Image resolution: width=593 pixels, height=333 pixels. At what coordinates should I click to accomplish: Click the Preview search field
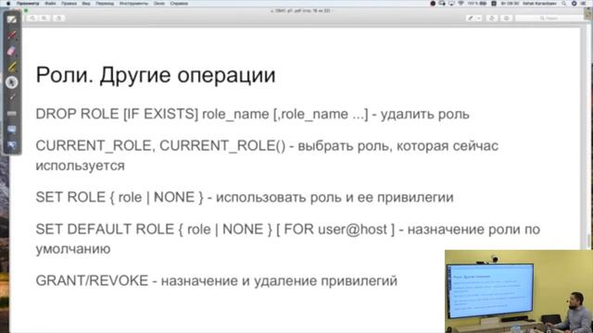[x=549, y=18]
